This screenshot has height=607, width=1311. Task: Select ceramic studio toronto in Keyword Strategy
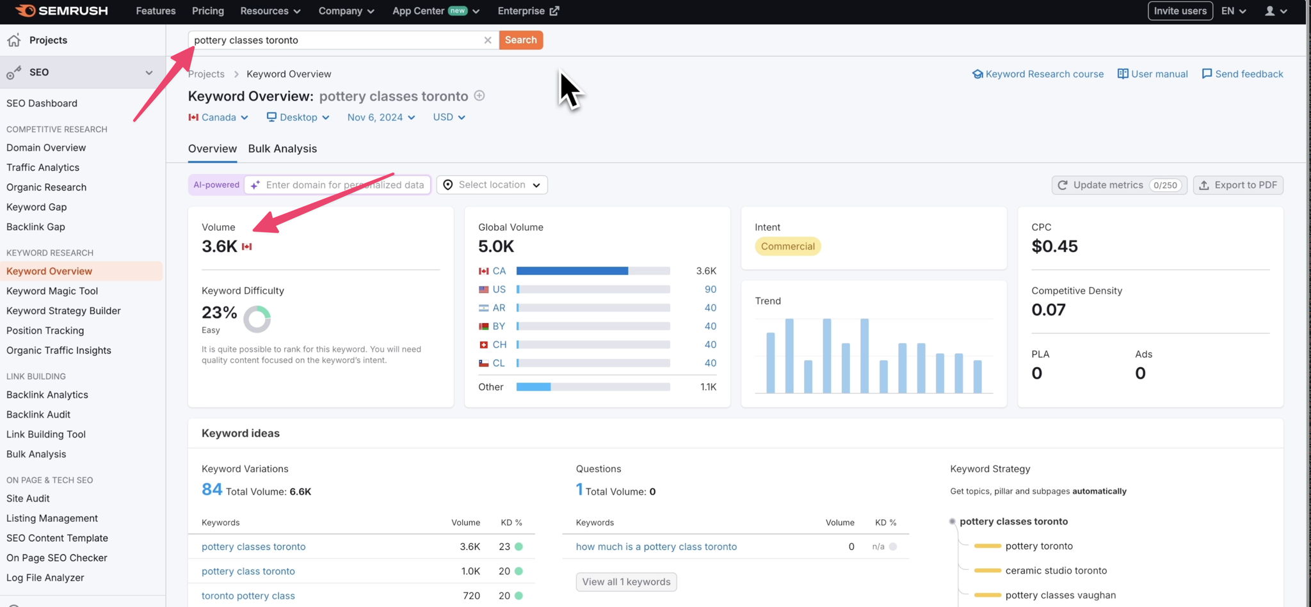tap(1056, 571)
